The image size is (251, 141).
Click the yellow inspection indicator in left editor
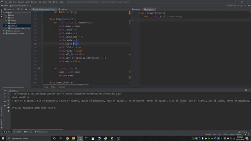click(129, 12)
